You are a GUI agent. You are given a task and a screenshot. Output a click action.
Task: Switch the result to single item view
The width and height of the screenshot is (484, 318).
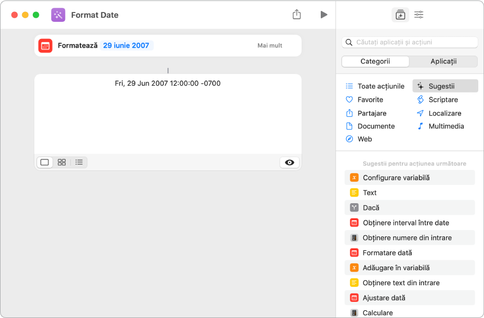[45, 162]
